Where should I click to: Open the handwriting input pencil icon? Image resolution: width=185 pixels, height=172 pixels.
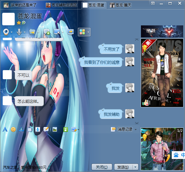[x=46, y=129]
